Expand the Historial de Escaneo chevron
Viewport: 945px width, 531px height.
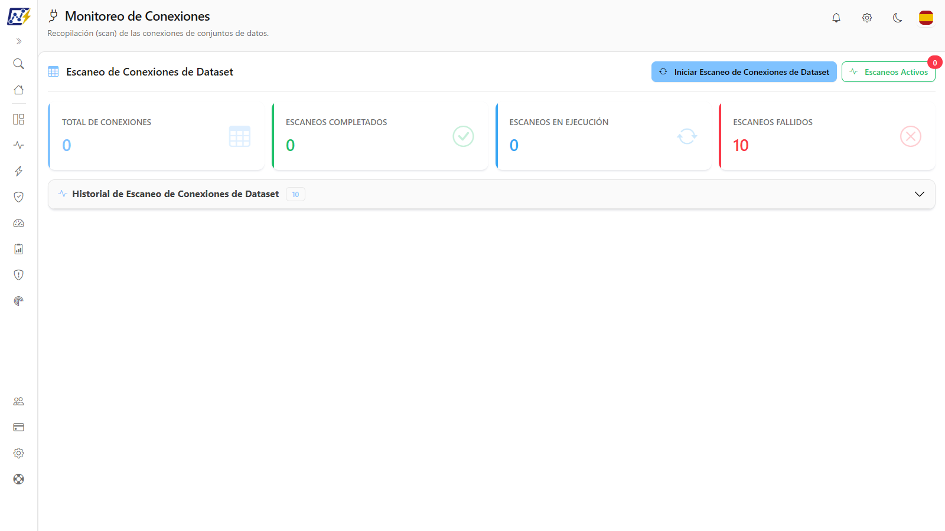tap(920, 194)
